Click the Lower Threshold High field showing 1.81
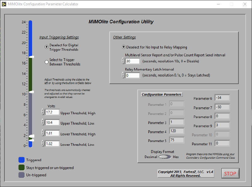This screenshot has width=252, height=187. point(52,133)
